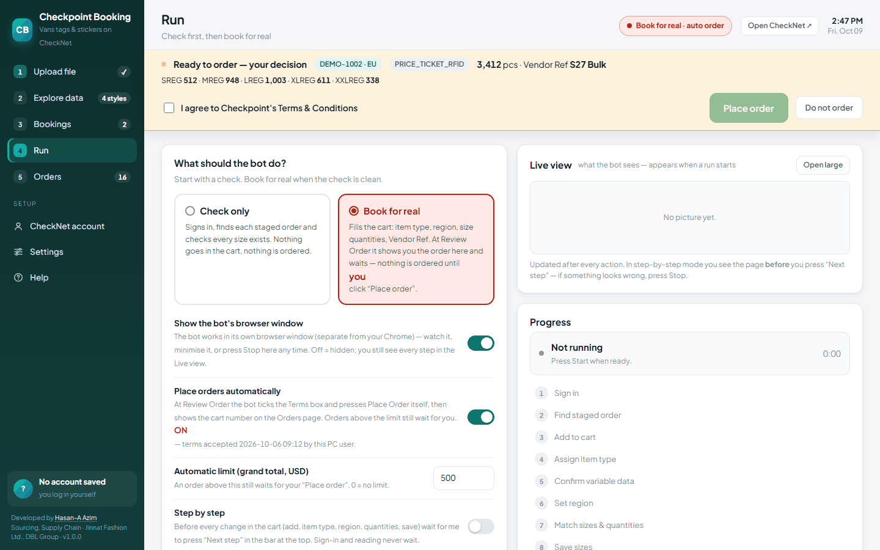880x550 pixels.
Task: Open the Explore data section
Action: click(72, 98)
